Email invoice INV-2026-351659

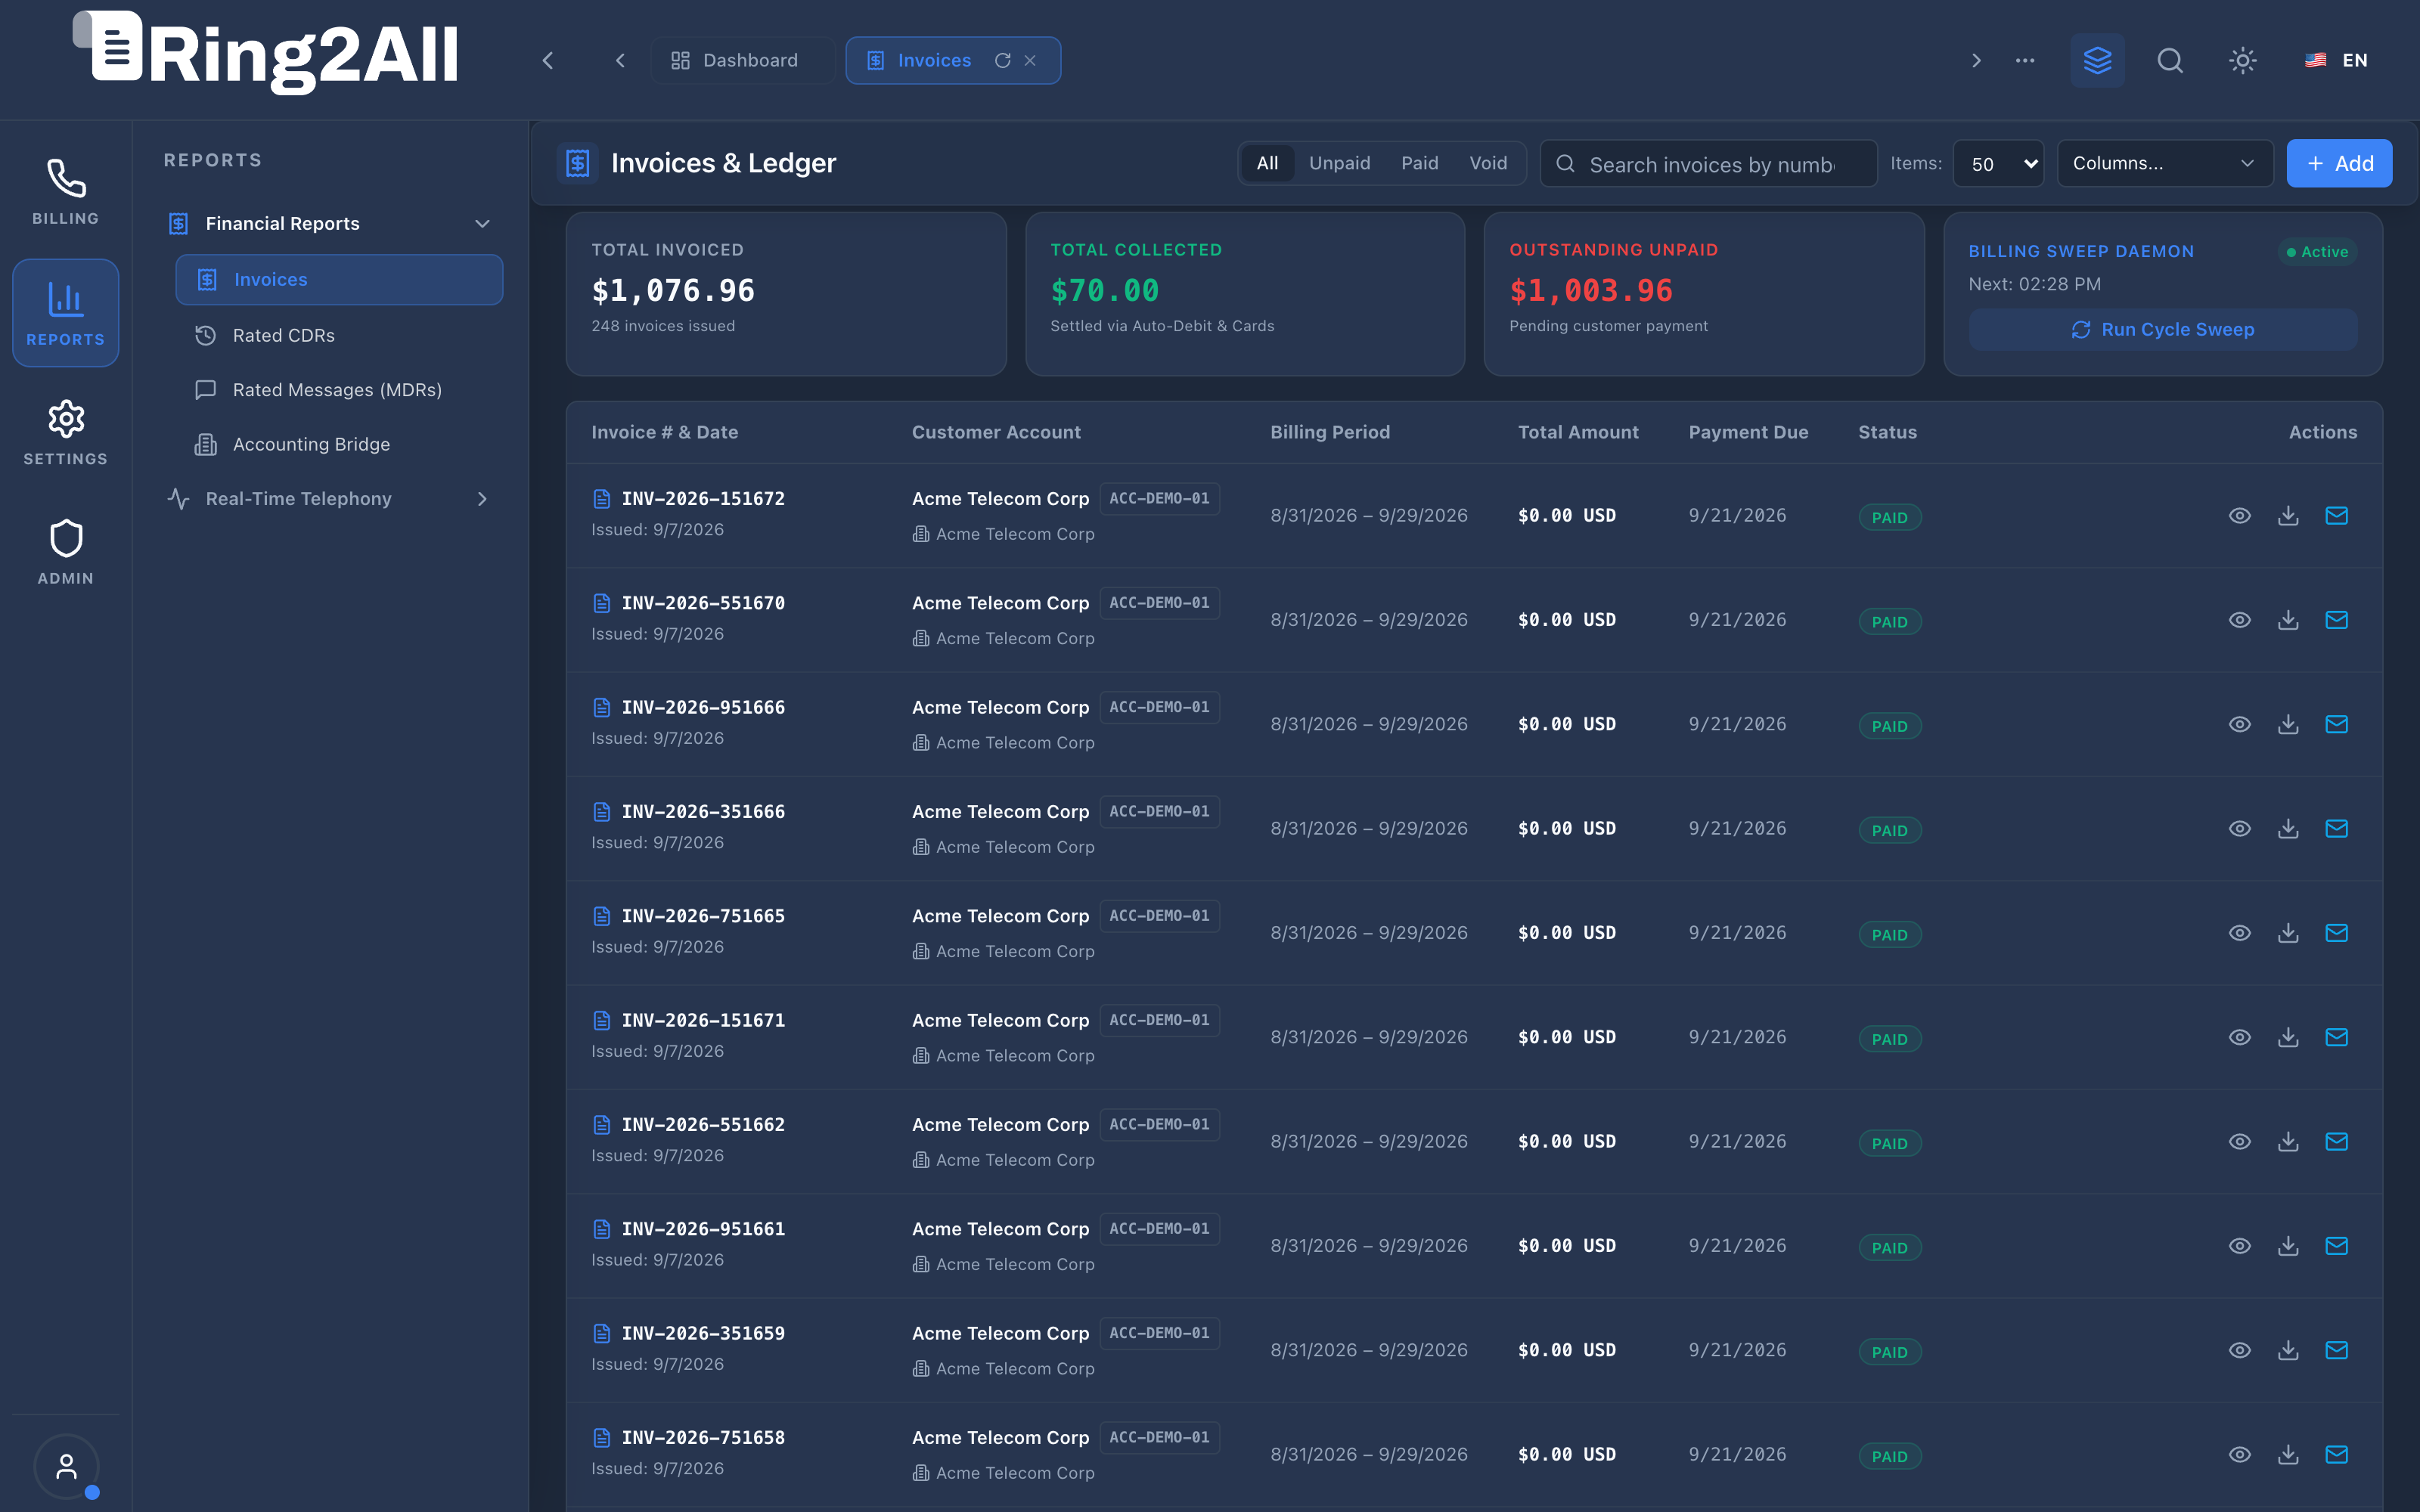coord(2336,1350)
